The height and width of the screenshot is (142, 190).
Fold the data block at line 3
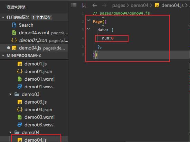point(88,28)
